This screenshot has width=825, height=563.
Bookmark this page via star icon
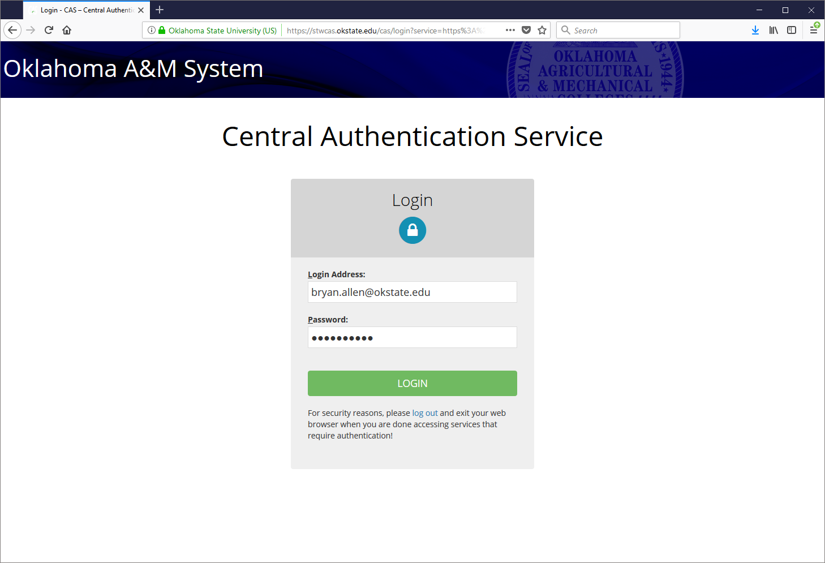pos(542,29)
